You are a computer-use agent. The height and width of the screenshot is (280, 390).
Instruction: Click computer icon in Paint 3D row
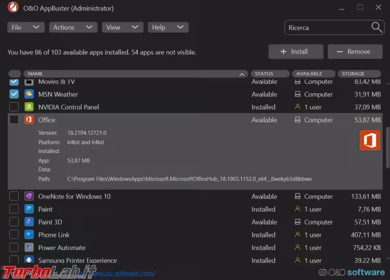(x=297, y=222)
